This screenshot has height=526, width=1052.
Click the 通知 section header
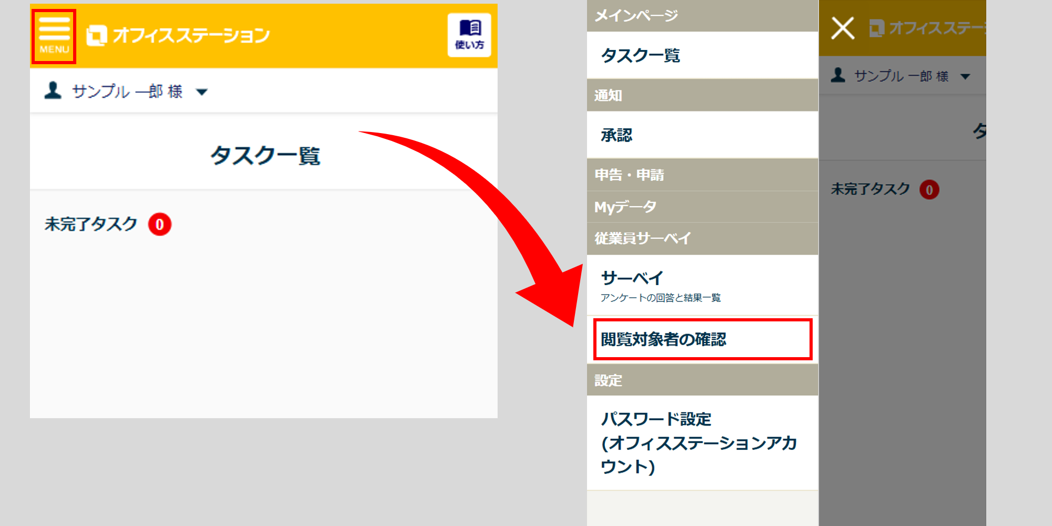click(x=702, y=95)
